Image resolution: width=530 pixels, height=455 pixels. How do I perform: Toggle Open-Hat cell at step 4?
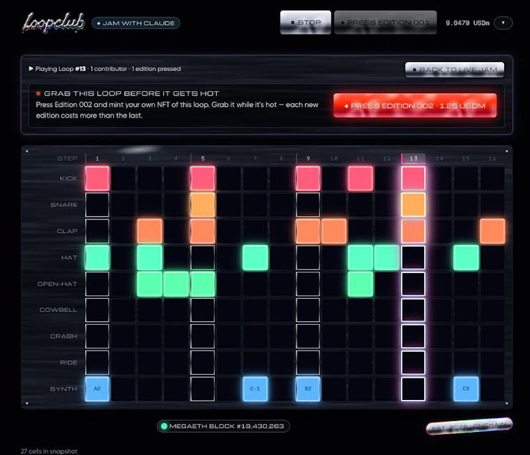coord(176,284)
